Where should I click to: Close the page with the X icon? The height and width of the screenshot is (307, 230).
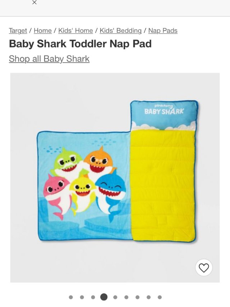pos(34,3)
